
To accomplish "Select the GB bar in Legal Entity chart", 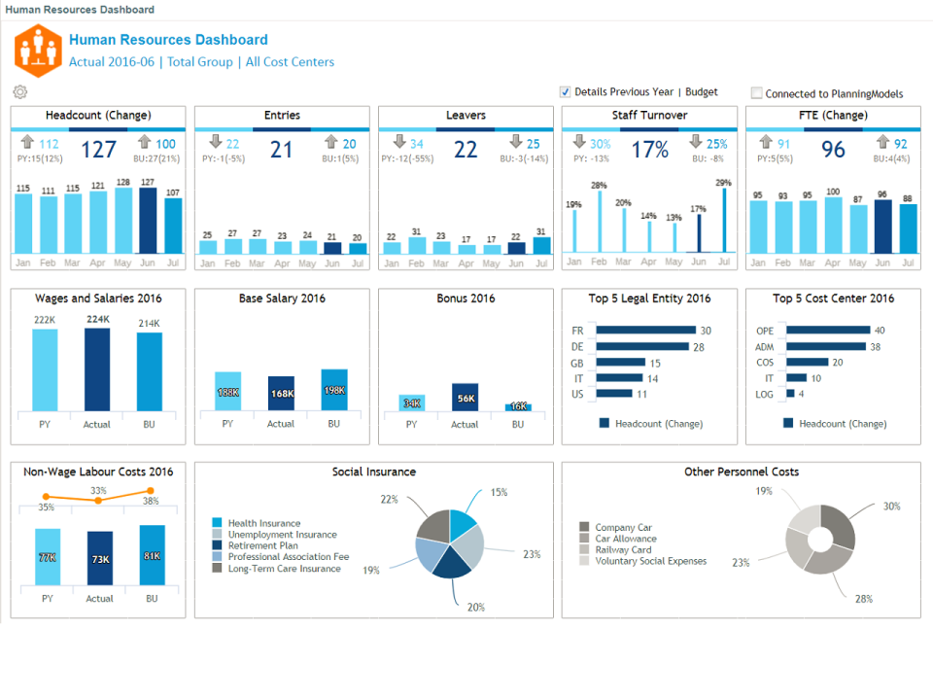I will 621,363.
